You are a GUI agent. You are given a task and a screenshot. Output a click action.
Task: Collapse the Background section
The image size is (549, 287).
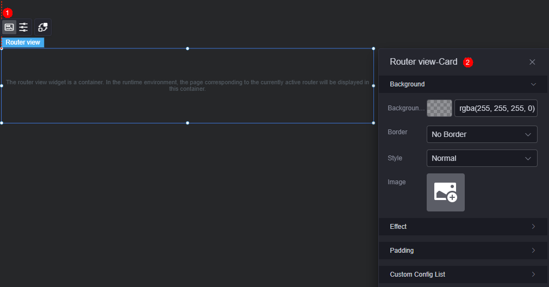pos(463,84)
